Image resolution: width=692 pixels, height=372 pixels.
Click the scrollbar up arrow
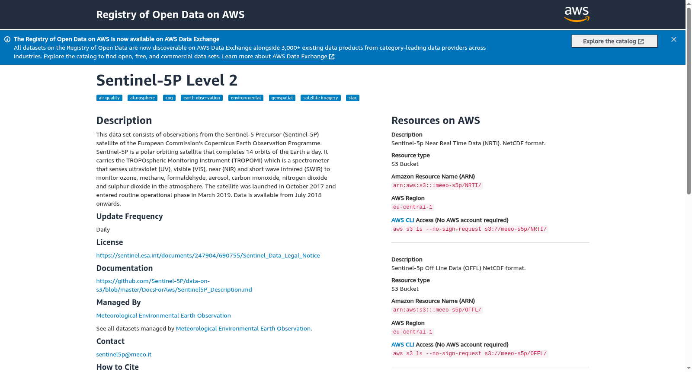689,3
